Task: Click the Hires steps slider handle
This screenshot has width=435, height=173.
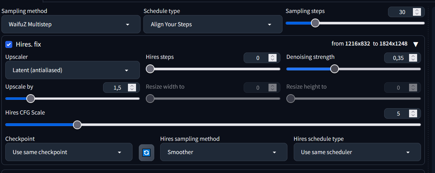Action: pyautogui.click(x=150, y=69)
